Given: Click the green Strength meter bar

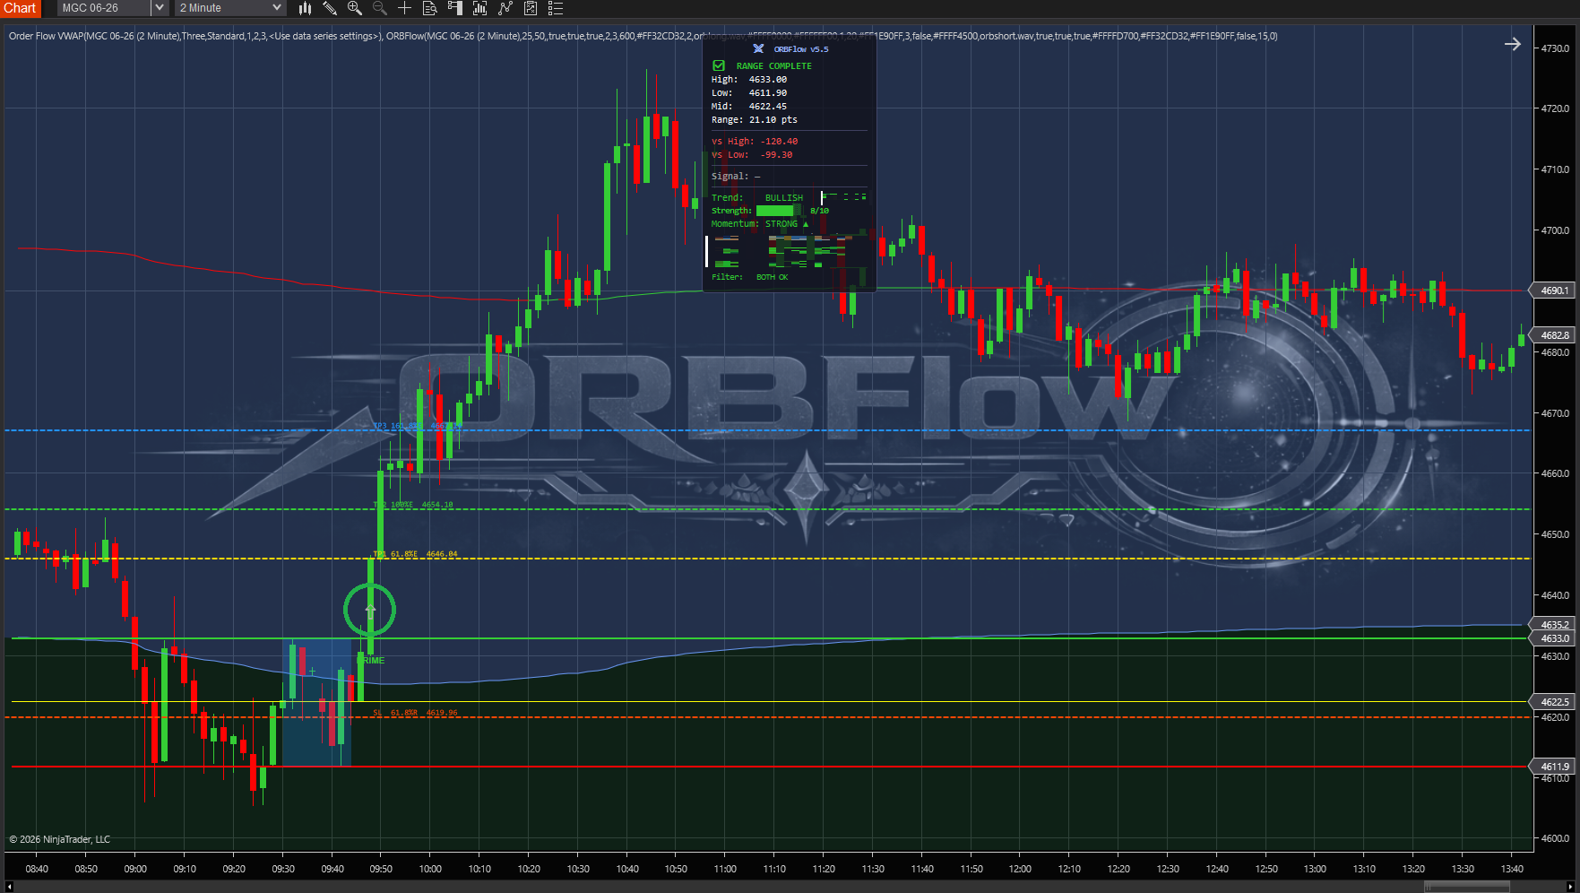Looking at the screenshot, I should click(776, 211).
